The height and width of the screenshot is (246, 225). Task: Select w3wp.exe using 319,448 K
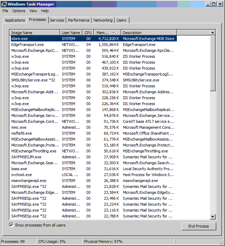point(94,86)
